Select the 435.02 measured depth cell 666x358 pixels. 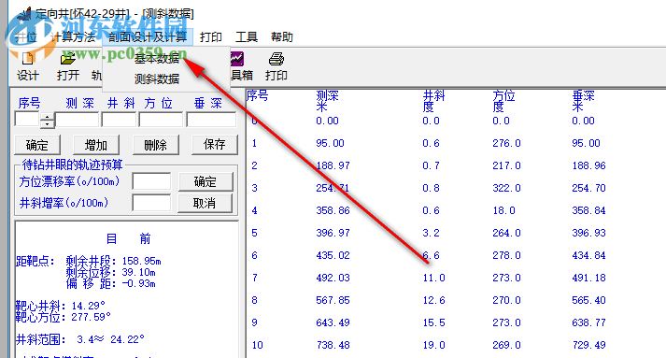point(333,255)
